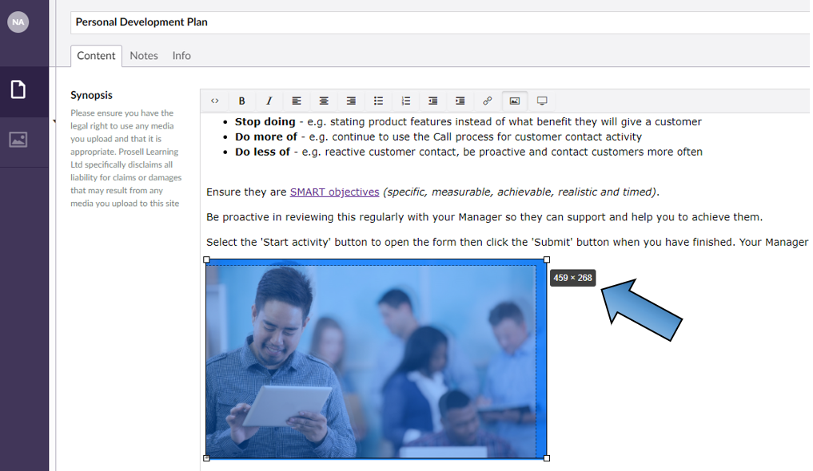The image size is (813, 471).
Task: Toggle center text alignment
Action: 324,101
